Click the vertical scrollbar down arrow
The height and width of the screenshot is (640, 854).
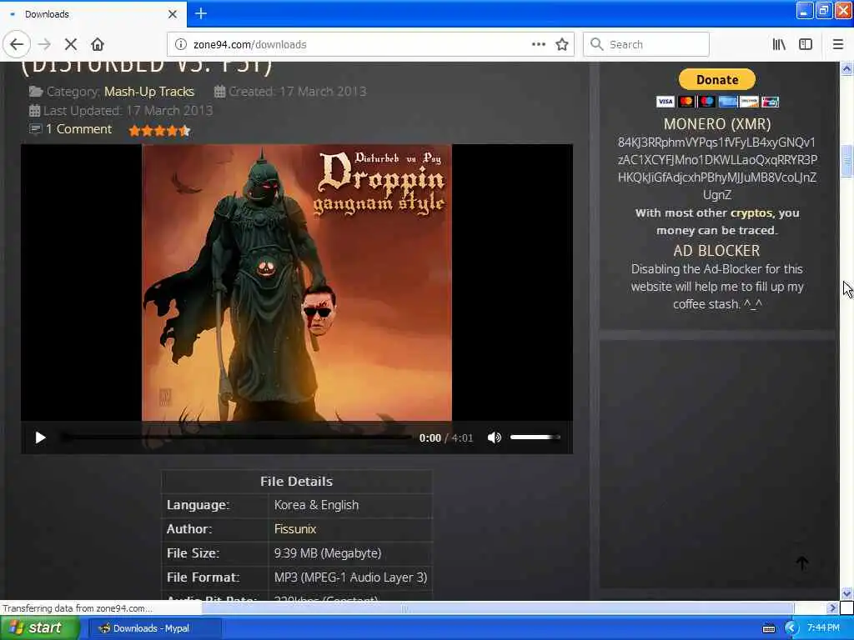[x=846, y=593]
